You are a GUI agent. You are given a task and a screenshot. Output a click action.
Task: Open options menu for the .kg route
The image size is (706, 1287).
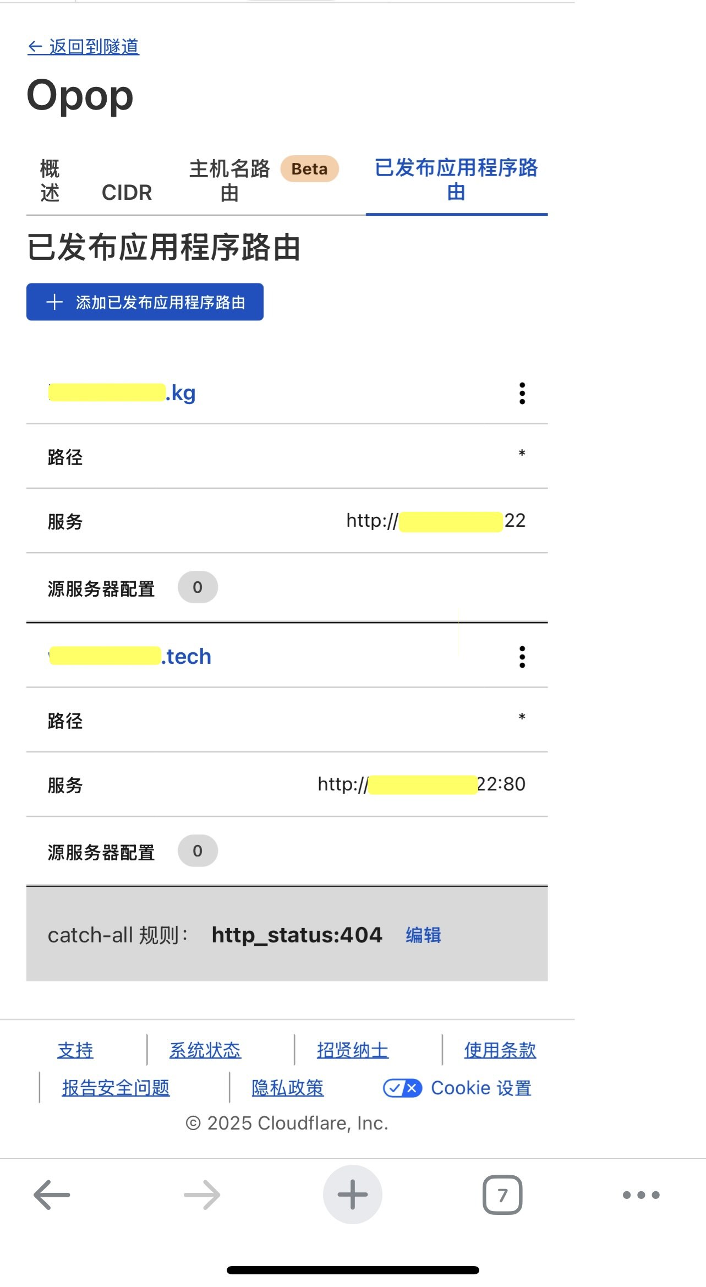[x=522, y=394]
